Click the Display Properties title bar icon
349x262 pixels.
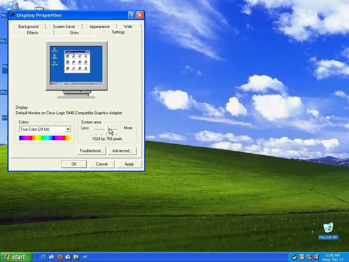click(x=13, y=15)
